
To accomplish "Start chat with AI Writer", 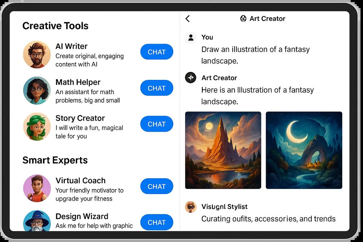I will tap(156, 52).
